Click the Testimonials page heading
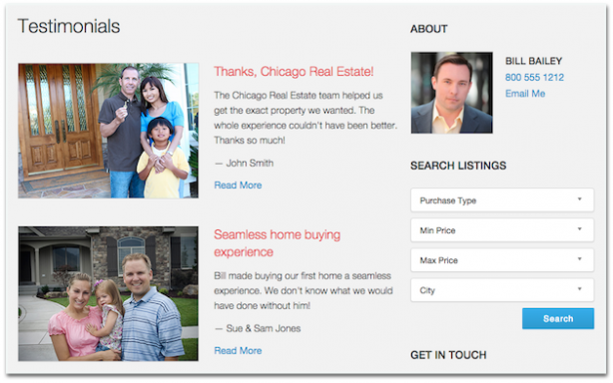 (x=69, y=26)
